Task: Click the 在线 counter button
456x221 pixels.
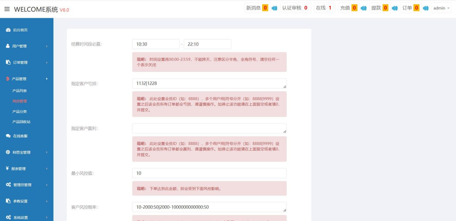Action: click(324, 8)
